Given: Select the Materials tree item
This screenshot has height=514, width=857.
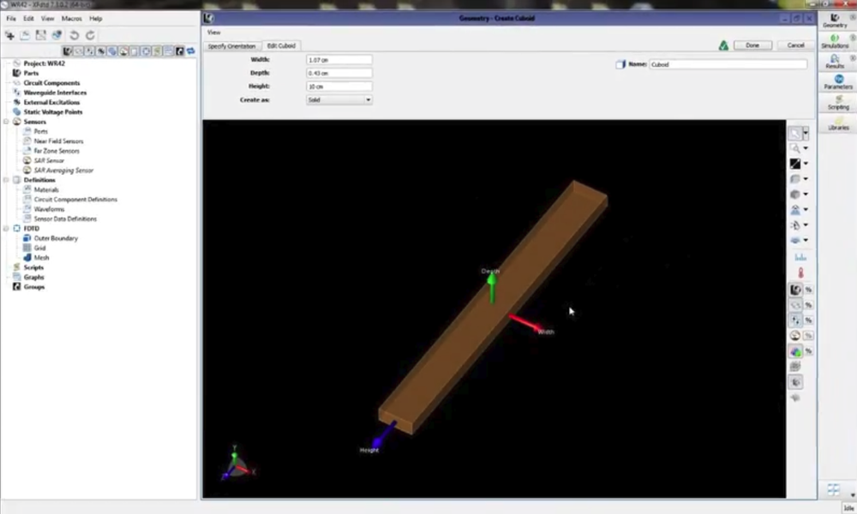Looking at the screenshot, I should (x=46, y=189).
